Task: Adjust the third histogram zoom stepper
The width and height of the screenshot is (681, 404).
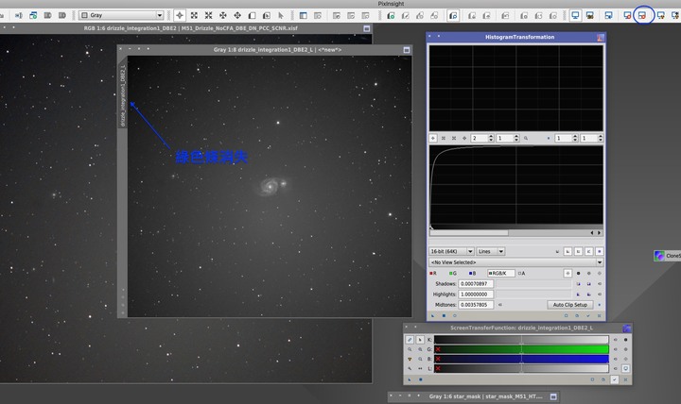Action: [567, 138]
